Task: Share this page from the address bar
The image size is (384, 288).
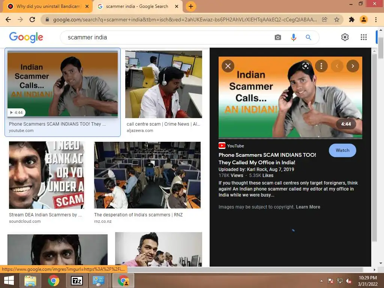Action: pyautogui.click(x=324, y=19)
